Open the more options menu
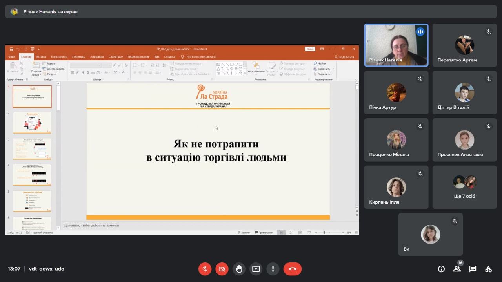This screenshot has width=502, height=282. tap(273, 269)
